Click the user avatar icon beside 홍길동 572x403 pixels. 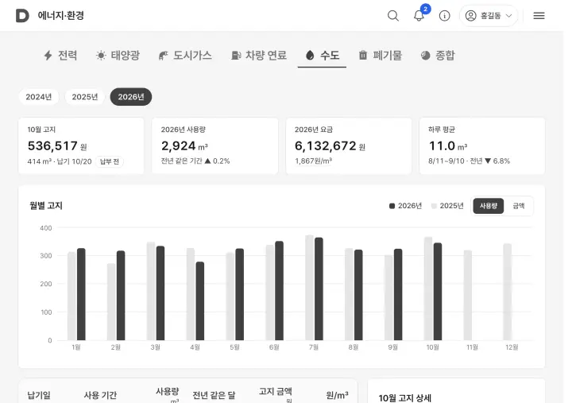[470, 16]
